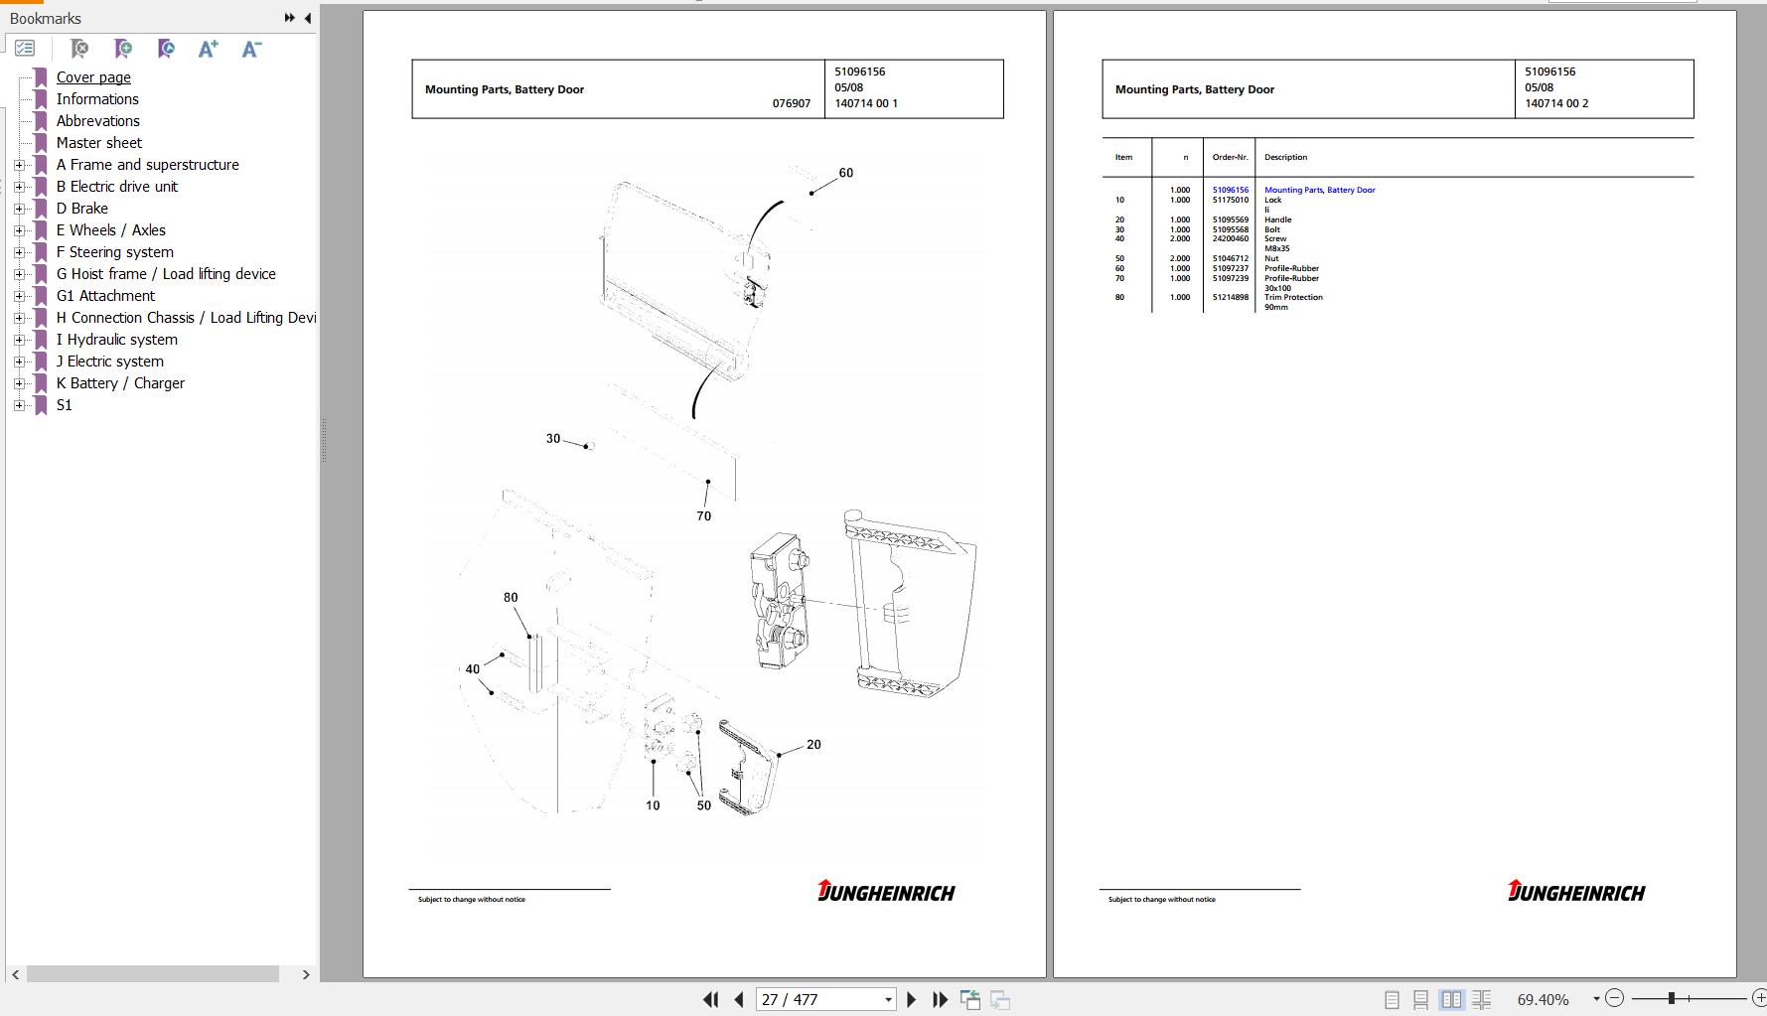Viewport: 1767px width, 1016px height.
Task: Click the delete bookmark icon
Action: 79,48
